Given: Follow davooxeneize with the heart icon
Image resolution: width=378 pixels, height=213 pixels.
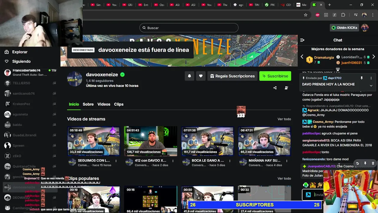Looking at the screenshot, I should pos(201,76).
